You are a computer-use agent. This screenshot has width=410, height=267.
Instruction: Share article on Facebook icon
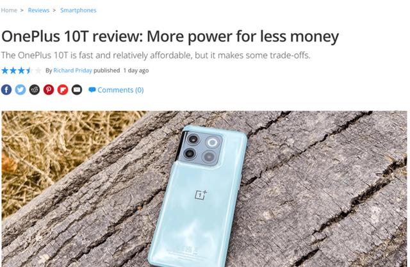[6, 90]
